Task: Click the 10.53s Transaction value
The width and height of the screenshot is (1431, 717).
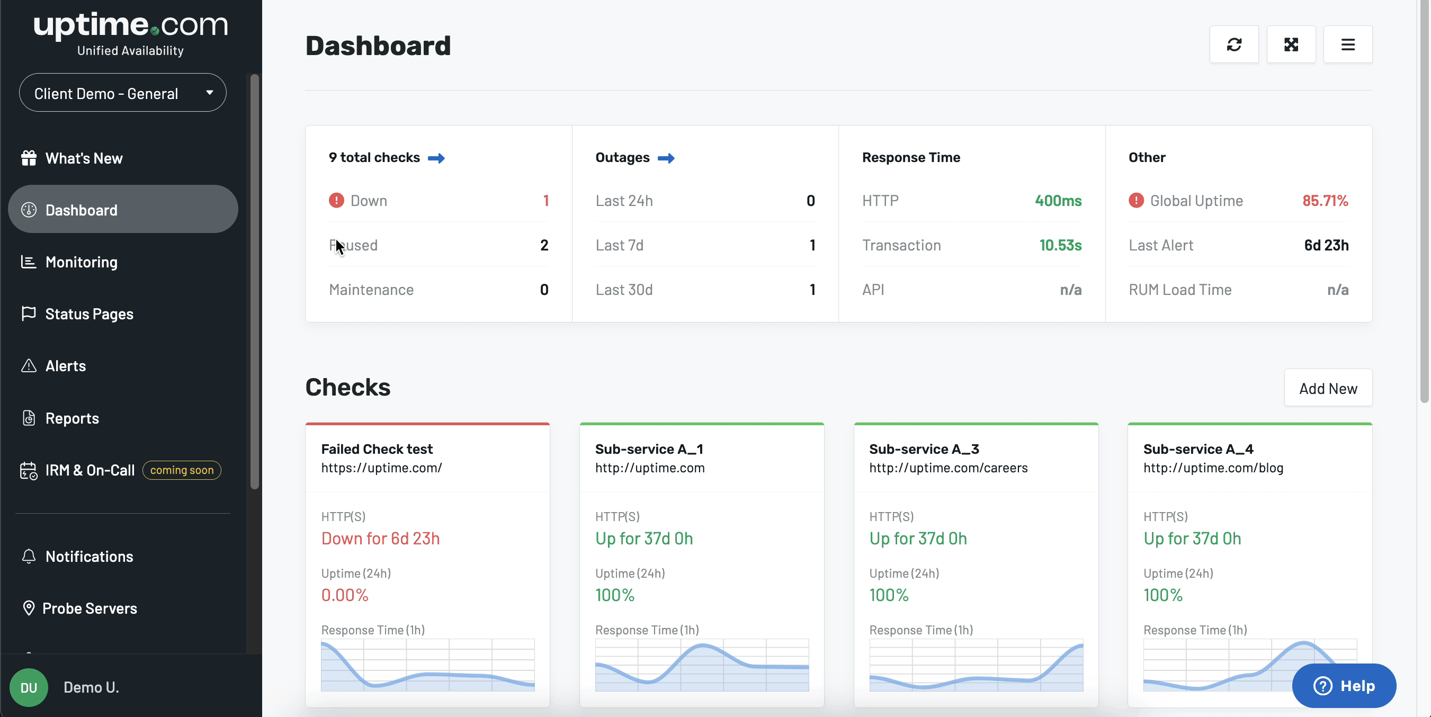Action: (1060, 245)
